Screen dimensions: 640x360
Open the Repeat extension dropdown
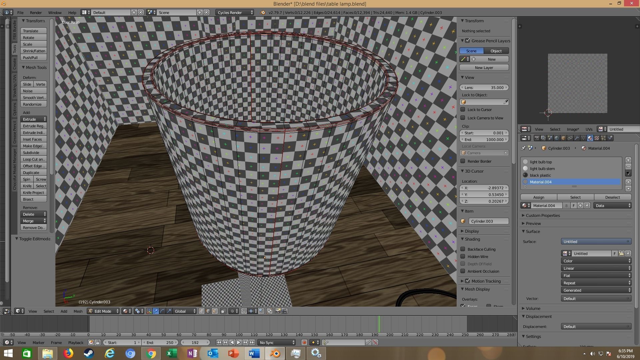(x=596, y=283)
